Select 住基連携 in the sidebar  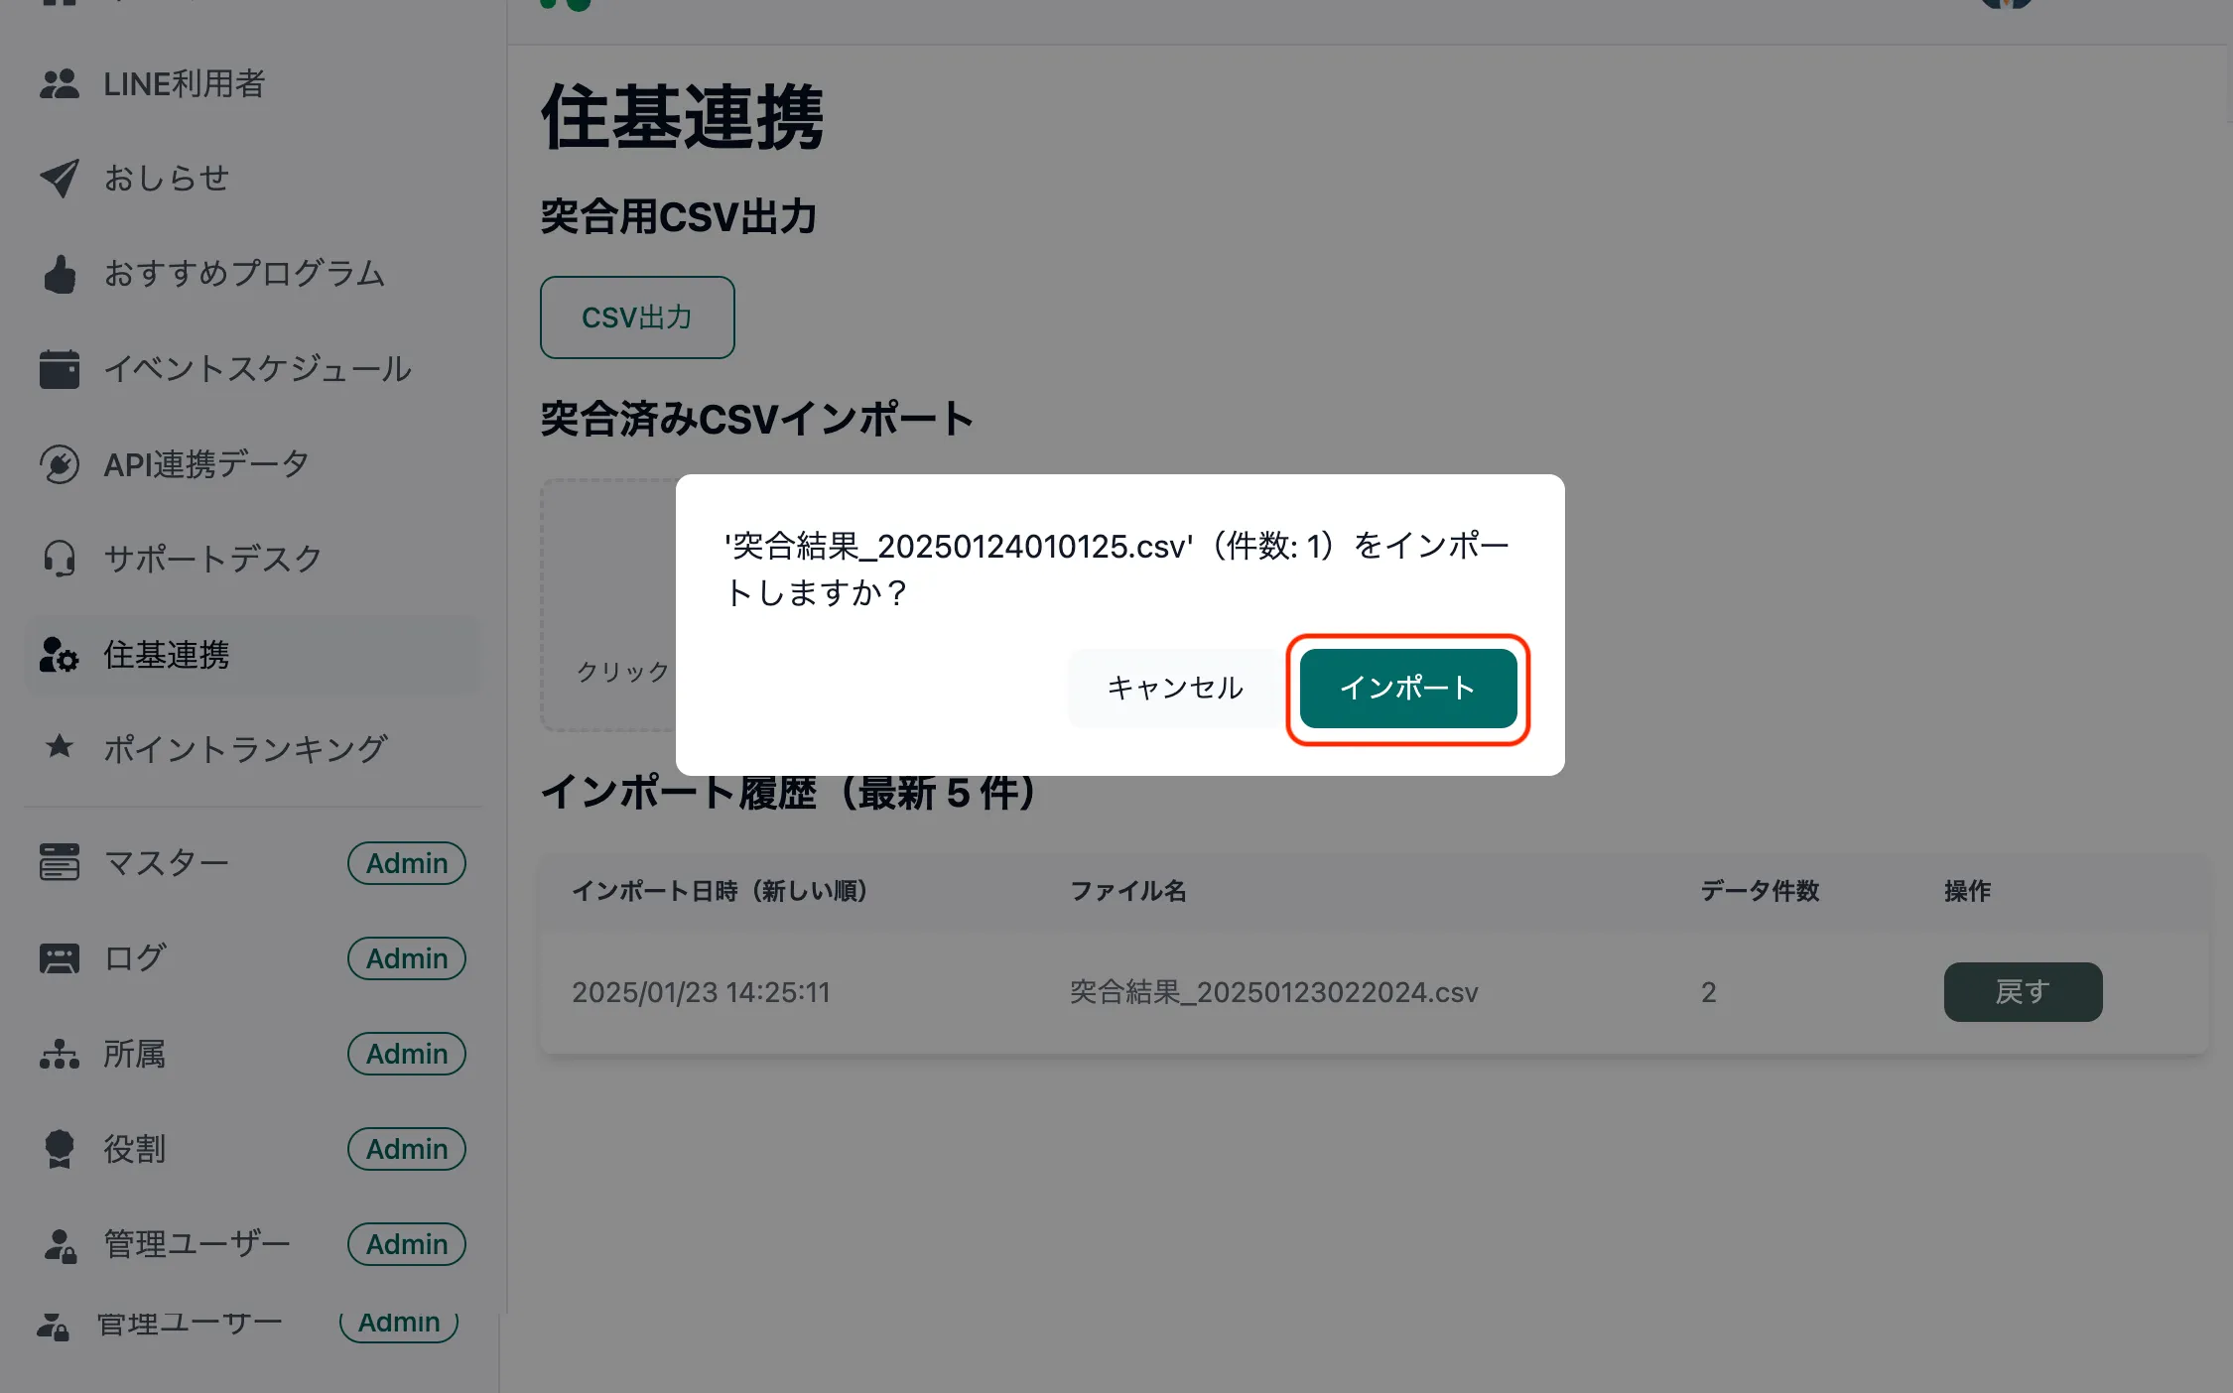(167, 655)
